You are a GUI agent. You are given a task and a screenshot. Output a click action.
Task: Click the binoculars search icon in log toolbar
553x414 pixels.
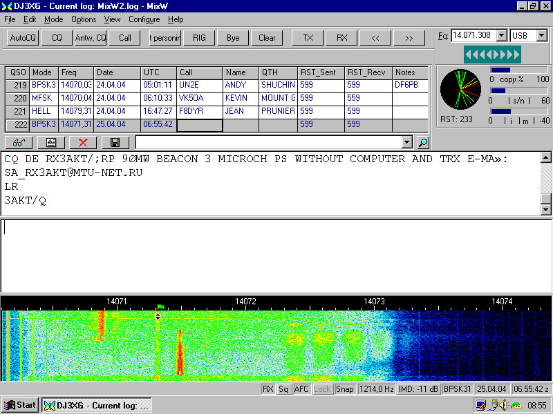pos(19,142)
